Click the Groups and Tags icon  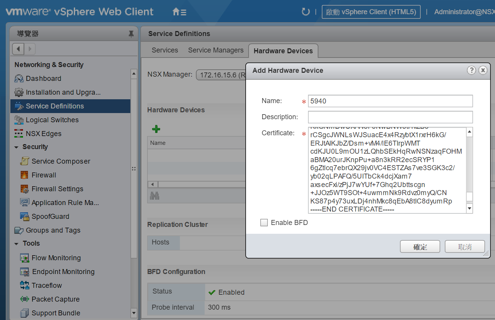click(x=19, y=230)
